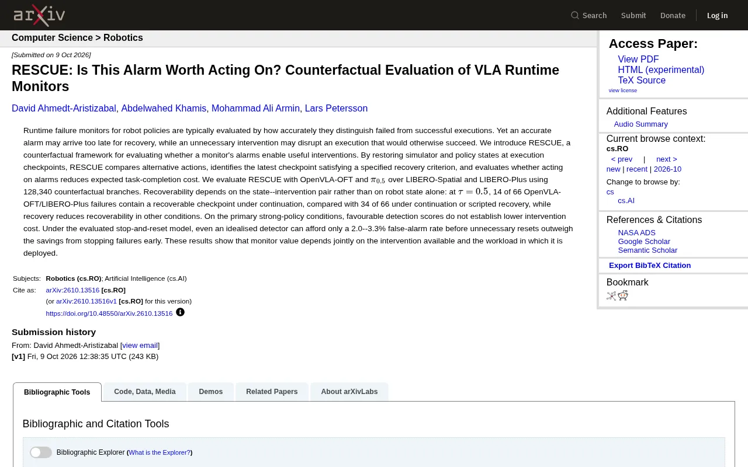748x467 pixels.
Task: Open the Demos tab
Action: click(211, 392)
